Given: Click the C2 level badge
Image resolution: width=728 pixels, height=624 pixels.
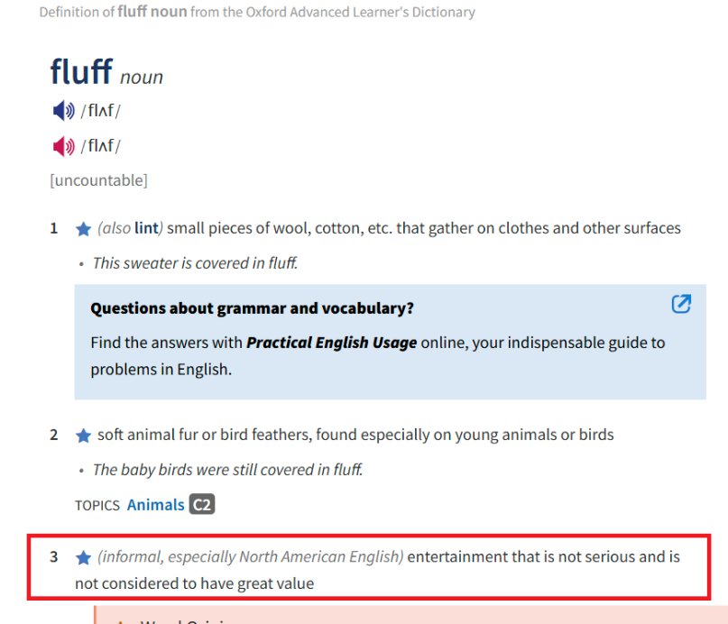Looking at the screenshot, I should tap(202, 505).
